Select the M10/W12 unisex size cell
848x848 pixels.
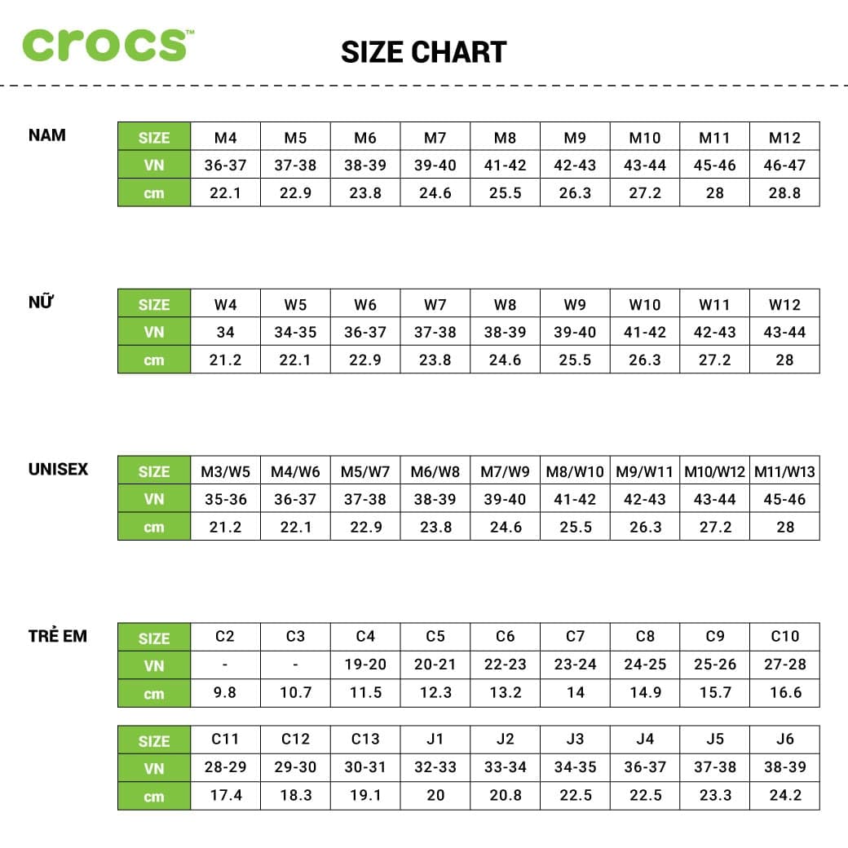[714, 471]
